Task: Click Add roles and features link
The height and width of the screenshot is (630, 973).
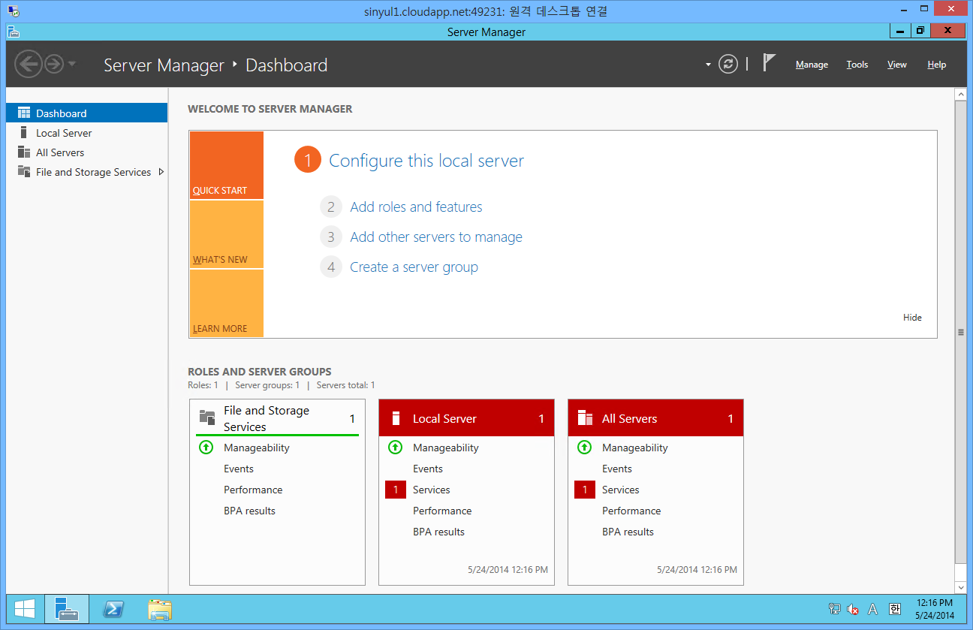Action: tap(416, 206)
